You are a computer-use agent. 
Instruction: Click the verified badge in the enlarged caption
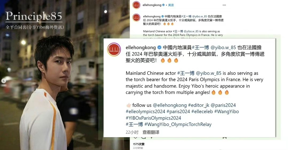tap(159, 48)
